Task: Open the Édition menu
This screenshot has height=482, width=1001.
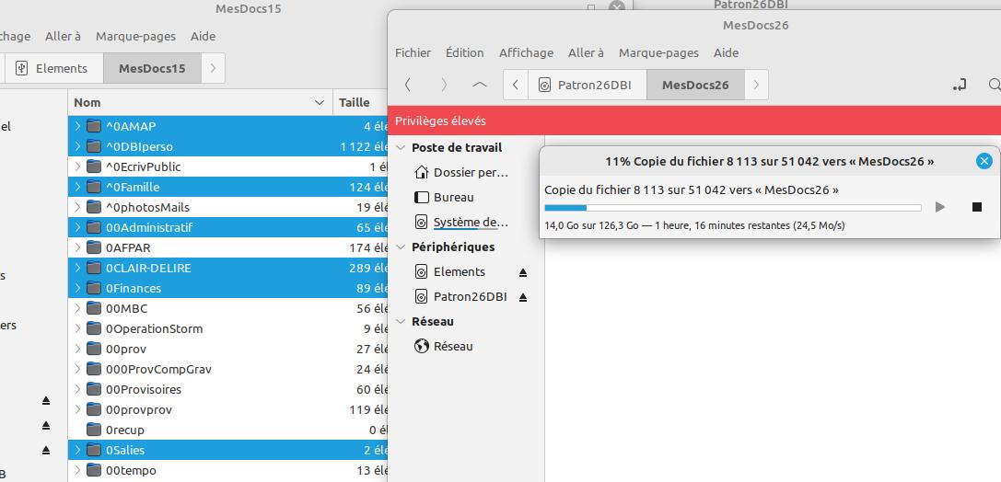Action: pyautogui.click(x=464, y=52)
